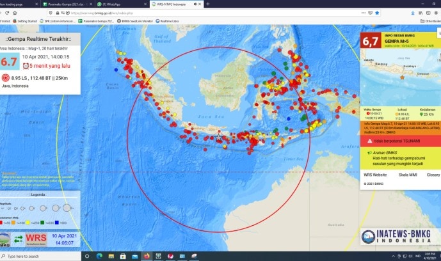Open the WRS Website link

pos(375,174)
